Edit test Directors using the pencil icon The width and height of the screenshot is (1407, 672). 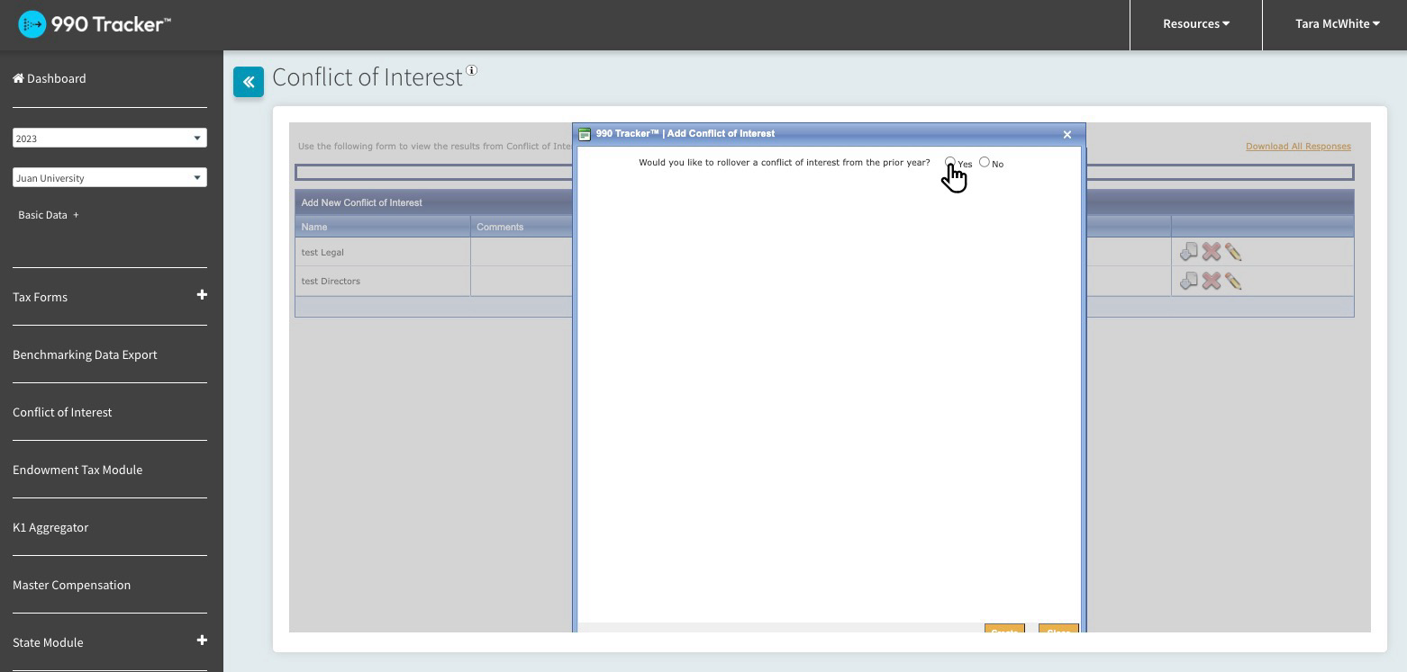pyautogui.click(x=1233, y=282)
